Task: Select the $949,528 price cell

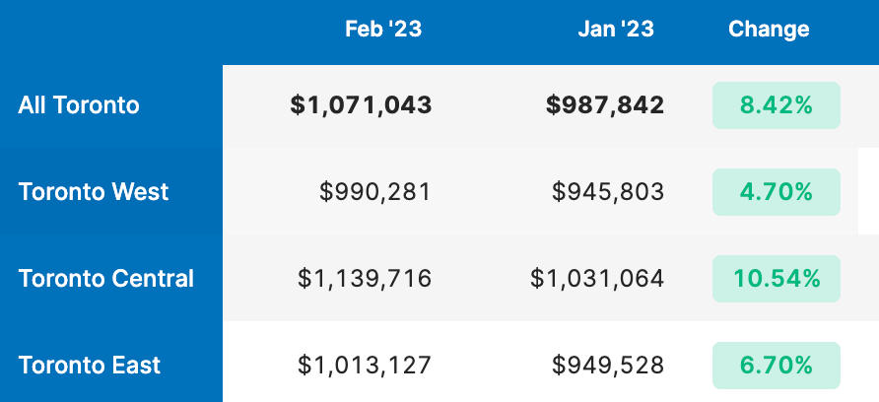Action: coord(608,366)
